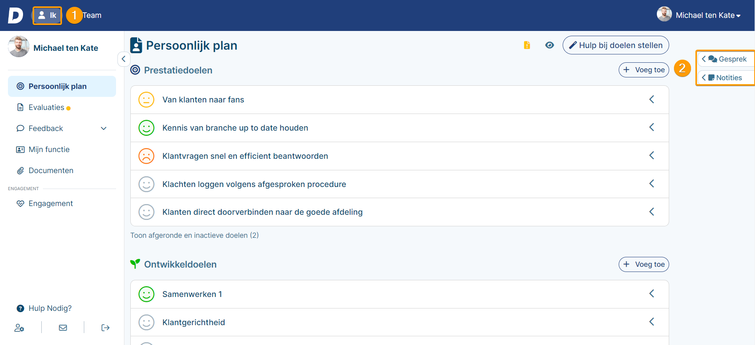Click the Ontwikkeldoelen section heading

point(180,264)
